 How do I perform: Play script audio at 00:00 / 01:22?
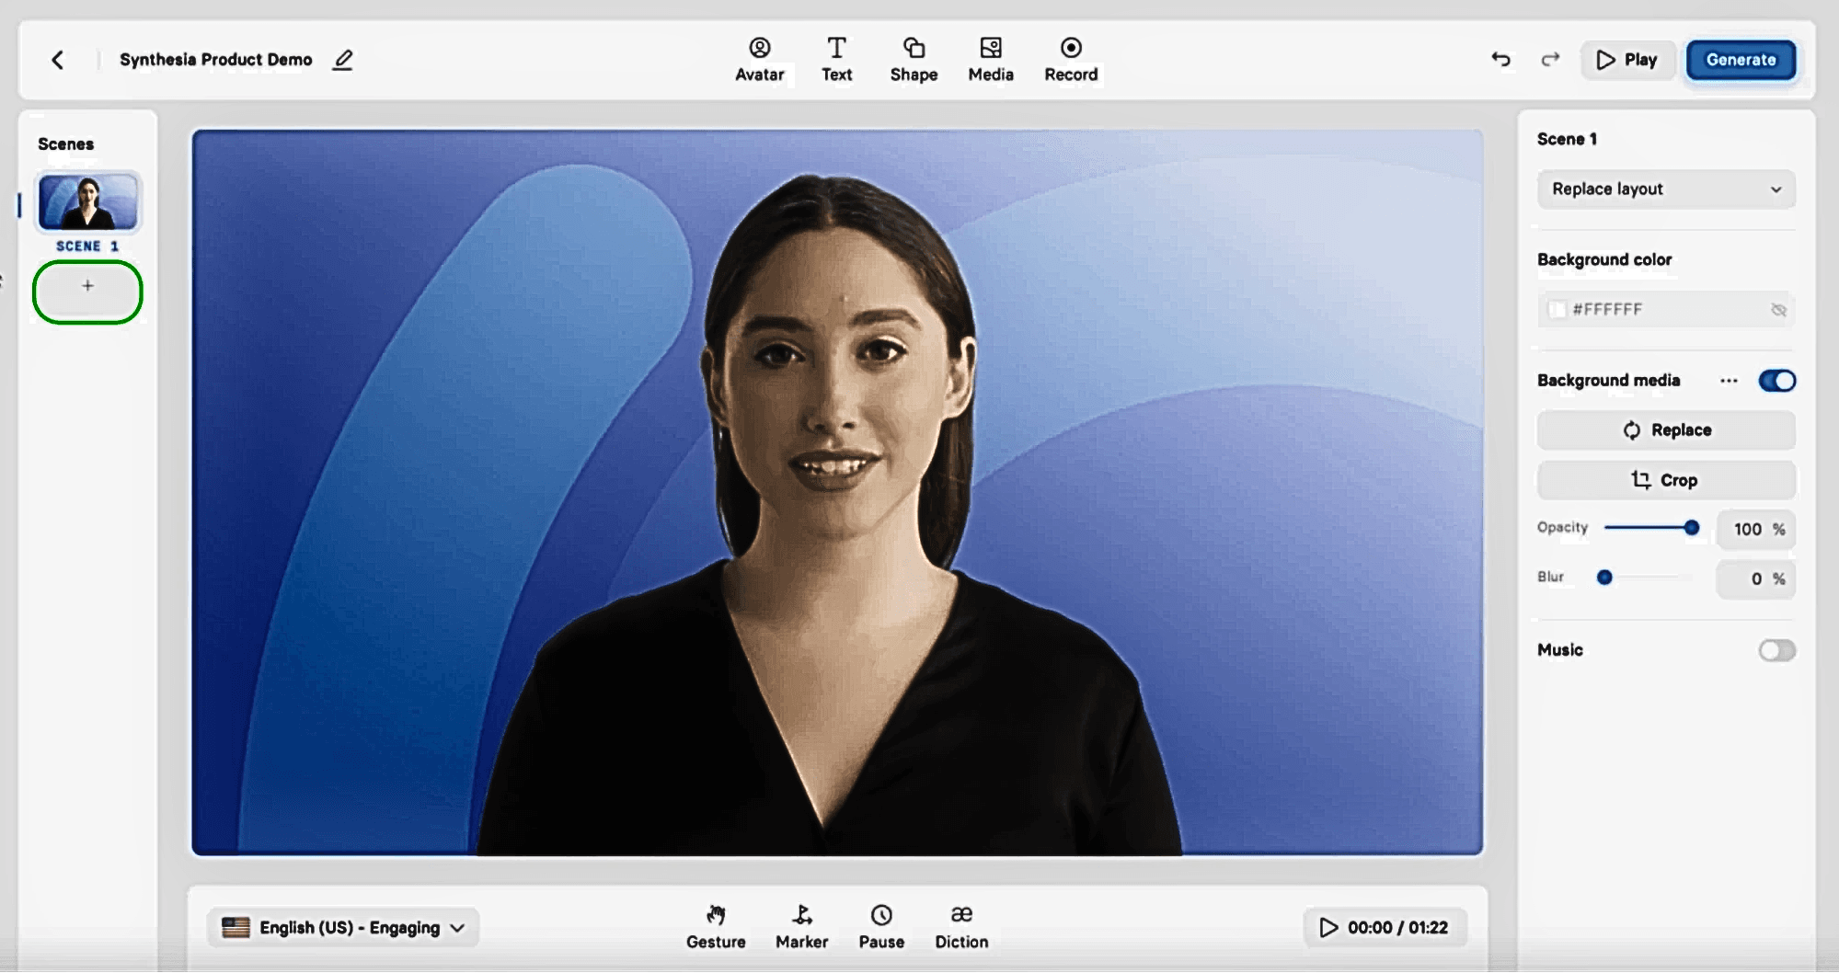tap(1385, 927)
